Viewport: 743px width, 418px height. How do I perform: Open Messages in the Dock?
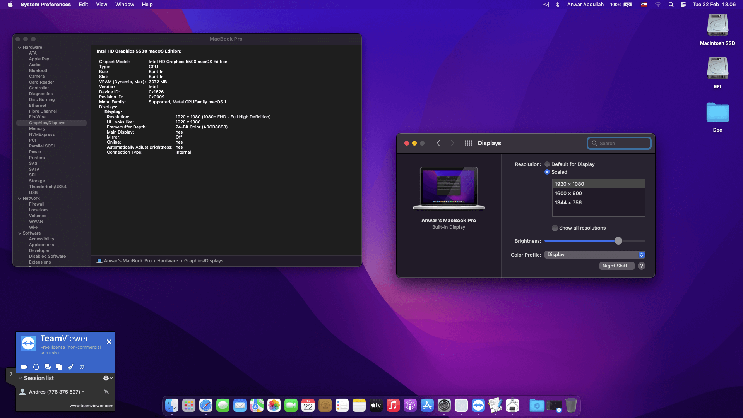pyautogui.click(x=223, y=406)
